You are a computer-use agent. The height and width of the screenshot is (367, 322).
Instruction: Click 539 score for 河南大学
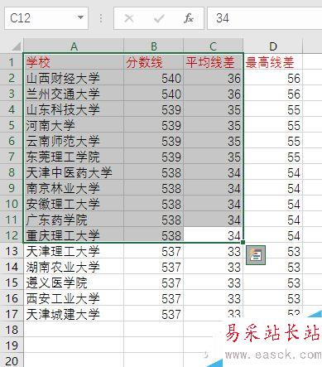point(154,125)
